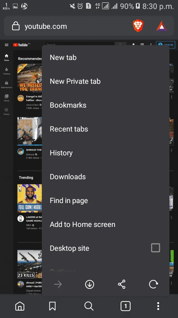The width and height of the screenshot is (178, 318).
Task: Open SHROUD THE video thumbnail
Action: [x=30, y=131]
